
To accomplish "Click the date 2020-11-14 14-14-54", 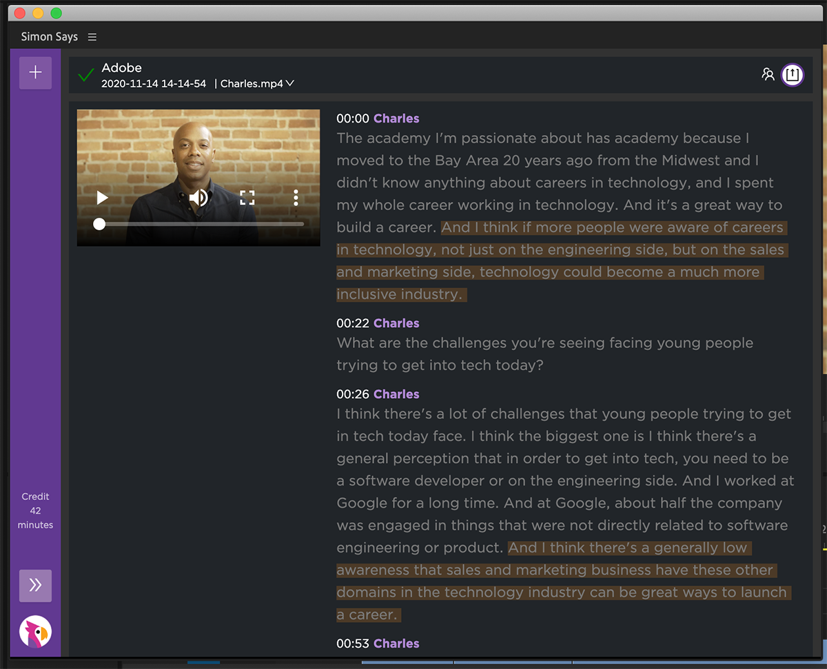I will click(x=154, y=83).
